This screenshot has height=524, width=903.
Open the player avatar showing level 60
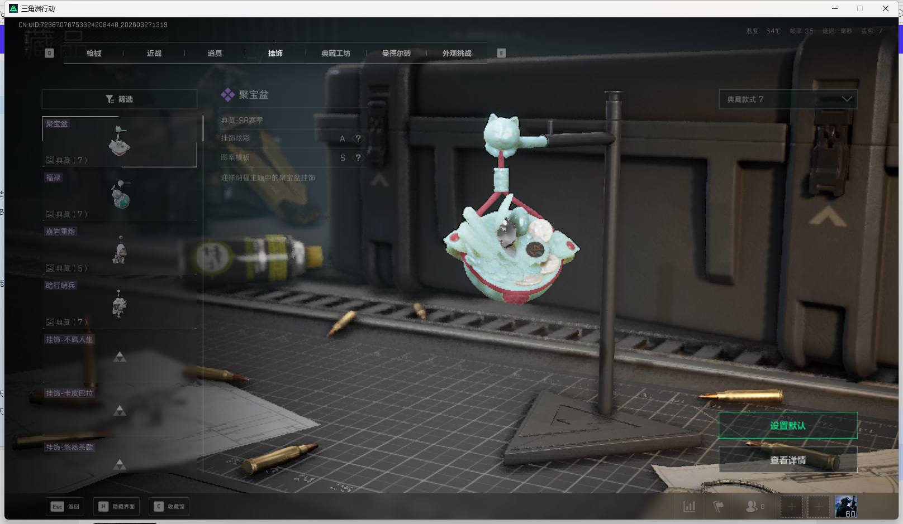pyautogui.click(x=845, y=507)
